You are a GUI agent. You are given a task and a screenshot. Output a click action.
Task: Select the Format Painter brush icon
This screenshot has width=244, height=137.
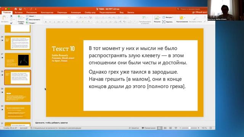(11, 23)
